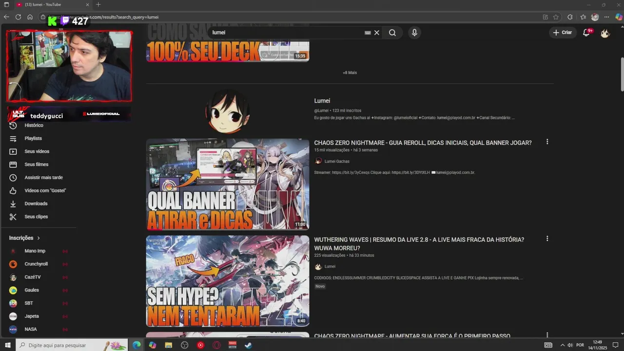
Task: Open the Qual Banner Atirar e Dicas thumbnail
Action: point(228,184)
